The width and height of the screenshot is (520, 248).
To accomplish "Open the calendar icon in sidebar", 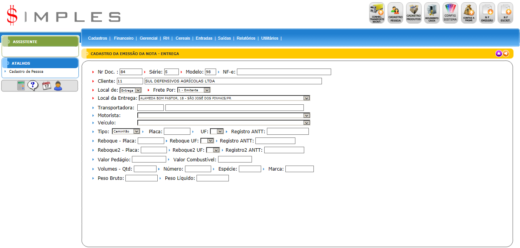I will point(46,86).
